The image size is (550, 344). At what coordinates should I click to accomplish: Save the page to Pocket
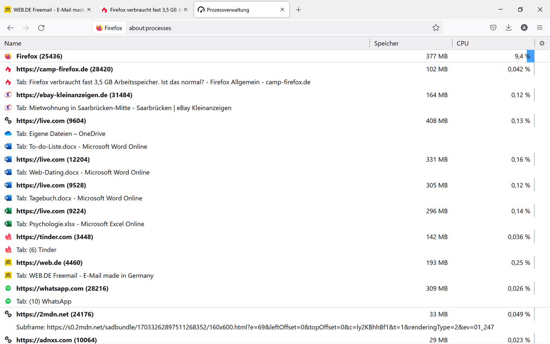point(493,28)
